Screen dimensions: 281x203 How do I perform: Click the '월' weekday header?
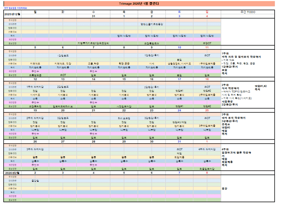(x=35, y=12)
